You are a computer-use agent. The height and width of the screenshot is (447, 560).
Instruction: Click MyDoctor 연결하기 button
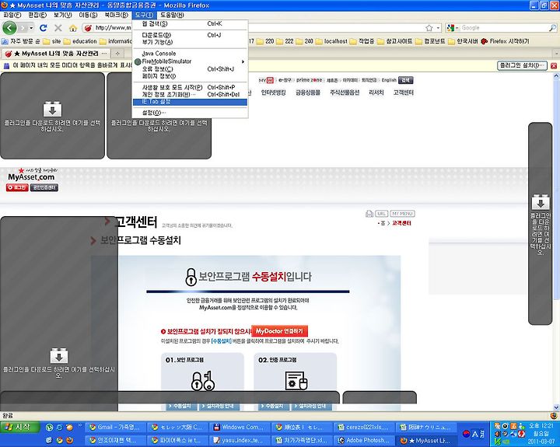279,331
